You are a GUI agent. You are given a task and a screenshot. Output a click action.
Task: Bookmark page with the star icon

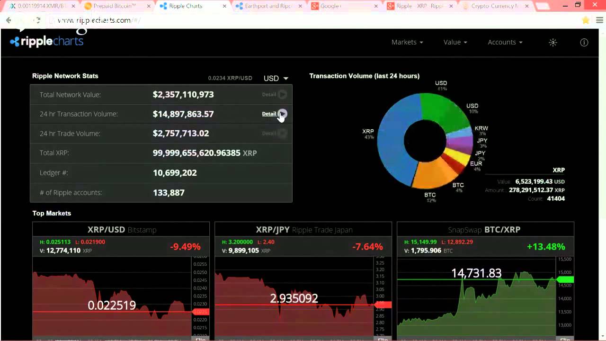[x=586, y=20]
